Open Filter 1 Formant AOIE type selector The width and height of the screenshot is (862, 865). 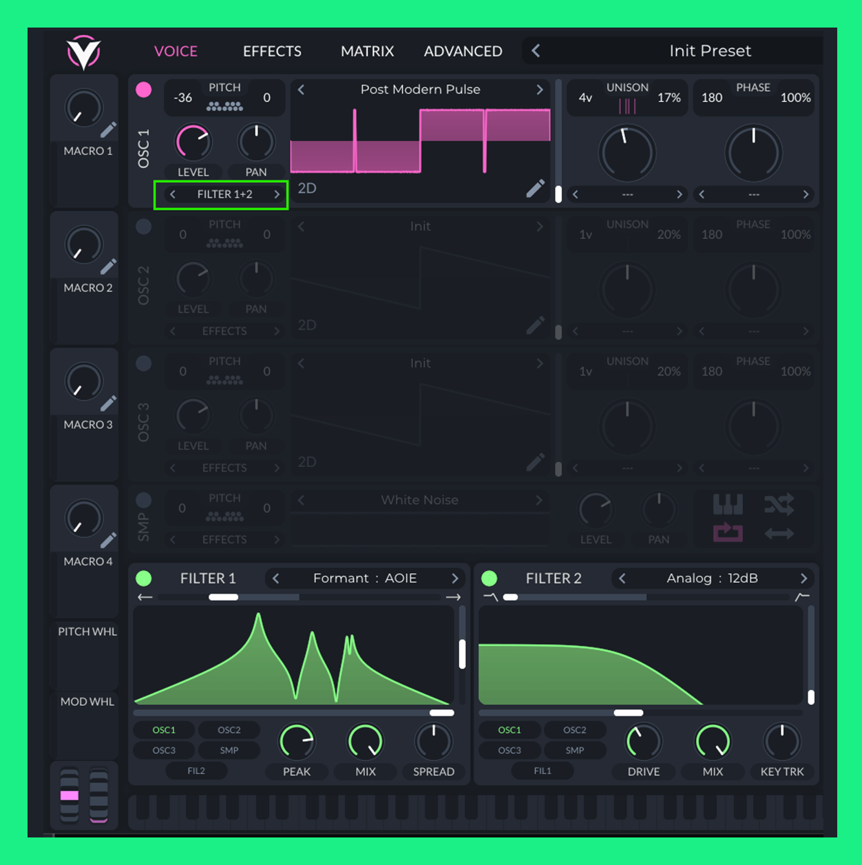[365, 579]
